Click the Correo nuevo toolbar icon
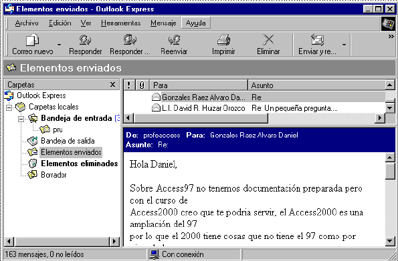This screenshot has height=261, width=398. 33,40
